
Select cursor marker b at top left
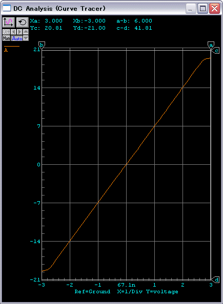point(42,45)
